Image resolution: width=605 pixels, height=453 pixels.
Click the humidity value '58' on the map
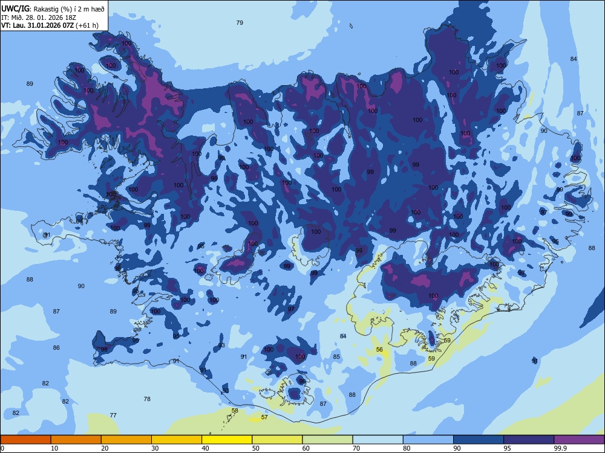235,411
